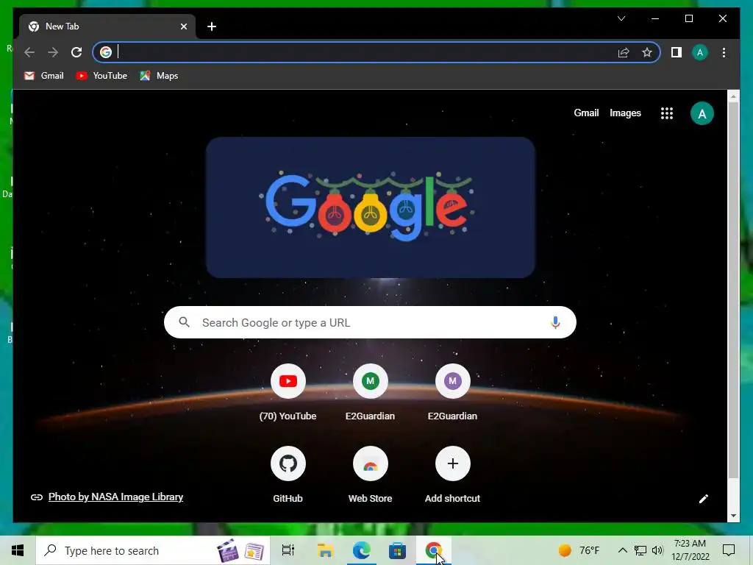
Task: Open Microsoft Store from the taskbar
Action: pyautogui.click(x=397, y=550)
